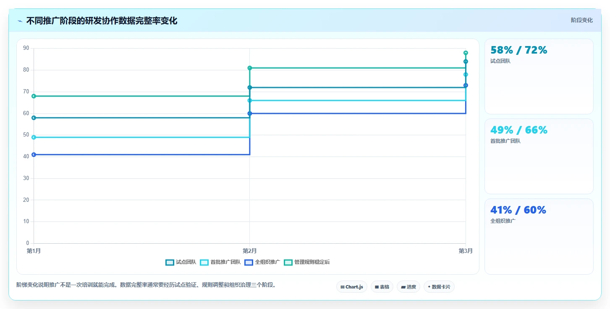Click the 第1月 x-axis label

click(34, 251)
